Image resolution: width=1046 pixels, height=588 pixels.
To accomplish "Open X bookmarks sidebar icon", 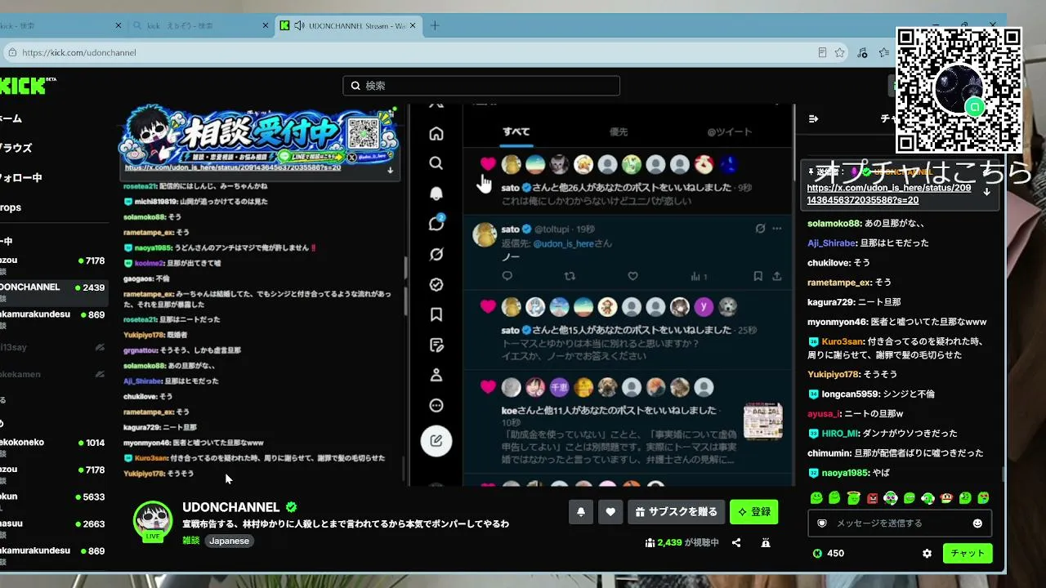I will 436,314.
